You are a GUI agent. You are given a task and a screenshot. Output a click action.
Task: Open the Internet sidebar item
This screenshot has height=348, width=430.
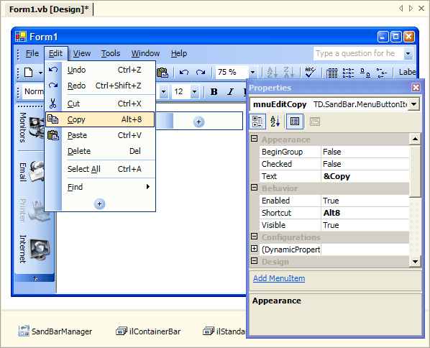click(x=35, y=249)
